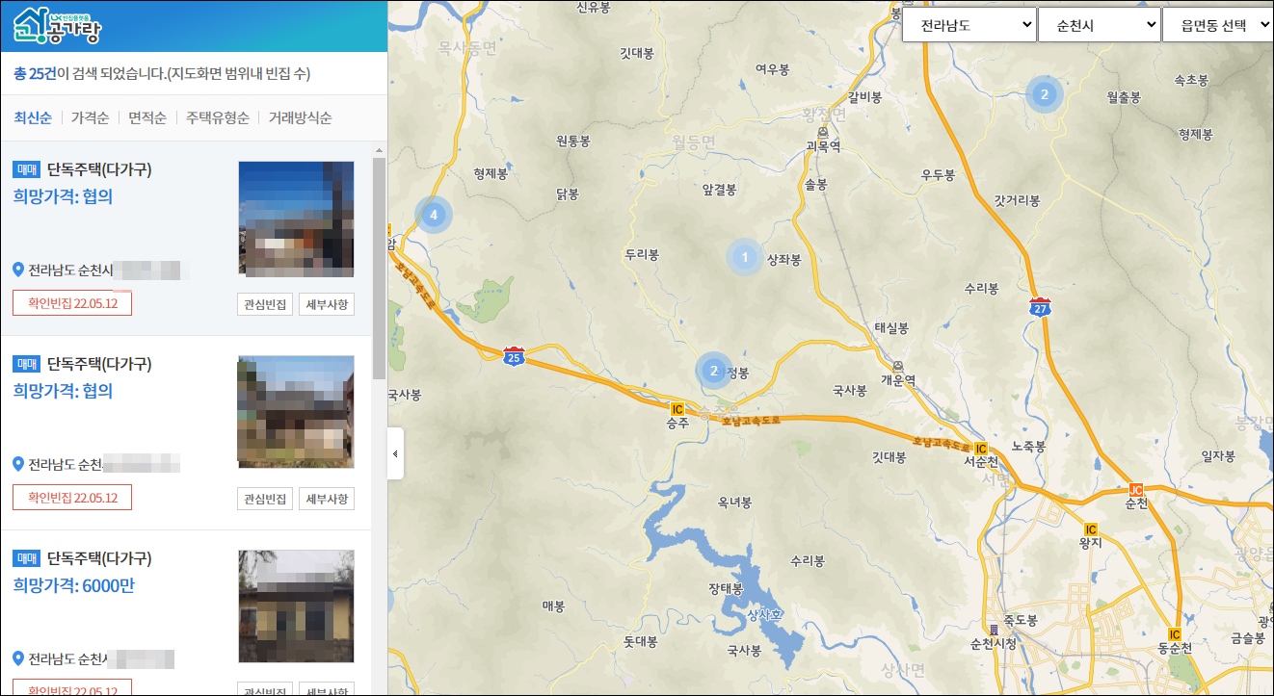The image size is (1274, 696).
Task: Click 세부사항 on first listing
Action: [327, 304]
